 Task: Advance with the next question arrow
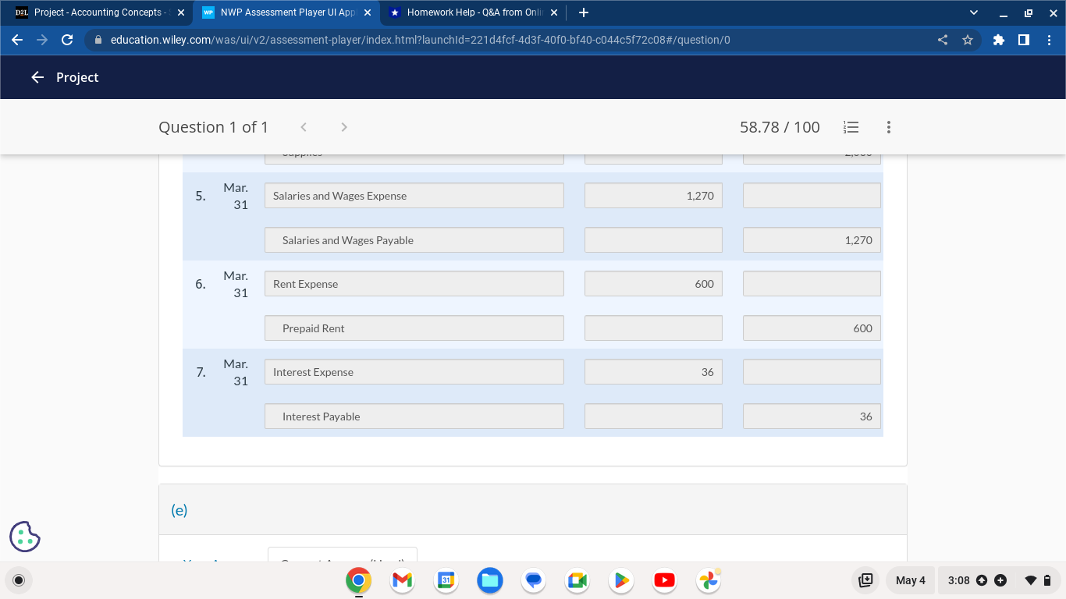[343, 127]
